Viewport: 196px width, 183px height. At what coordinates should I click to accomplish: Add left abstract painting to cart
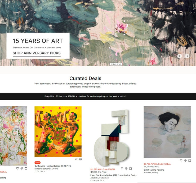click(26, 168)
